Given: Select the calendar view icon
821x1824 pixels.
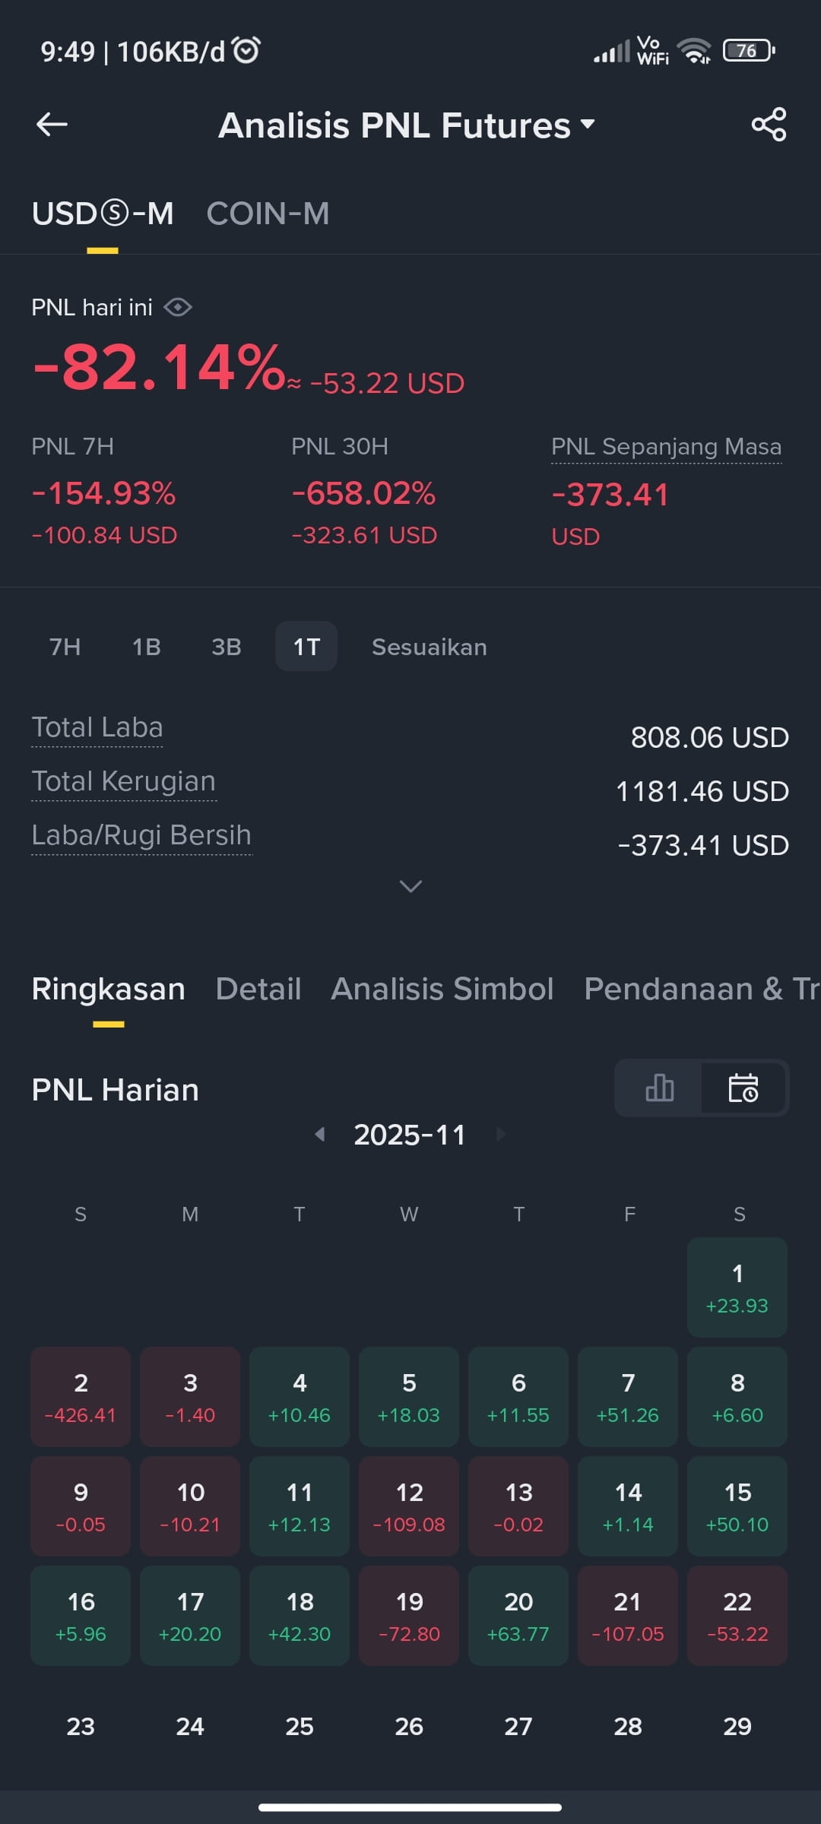Looking at the screenshot, I should coord(743,1088).
